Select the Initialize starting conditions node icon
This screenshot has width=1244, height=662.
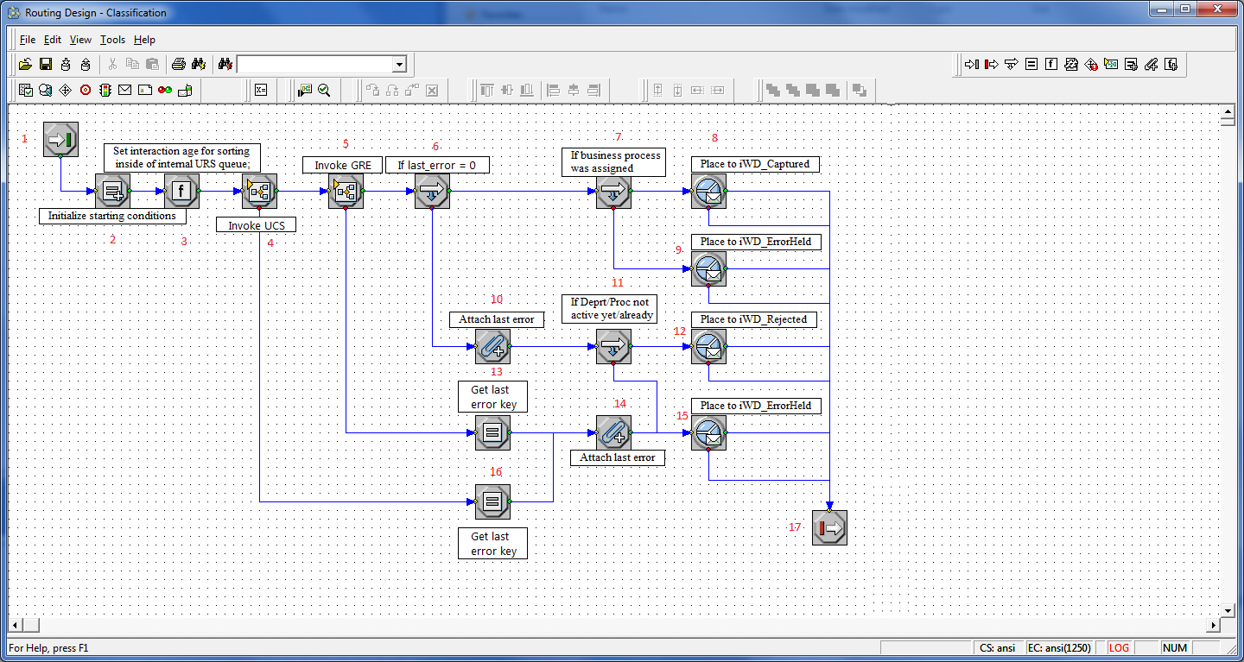coord(112,191)
